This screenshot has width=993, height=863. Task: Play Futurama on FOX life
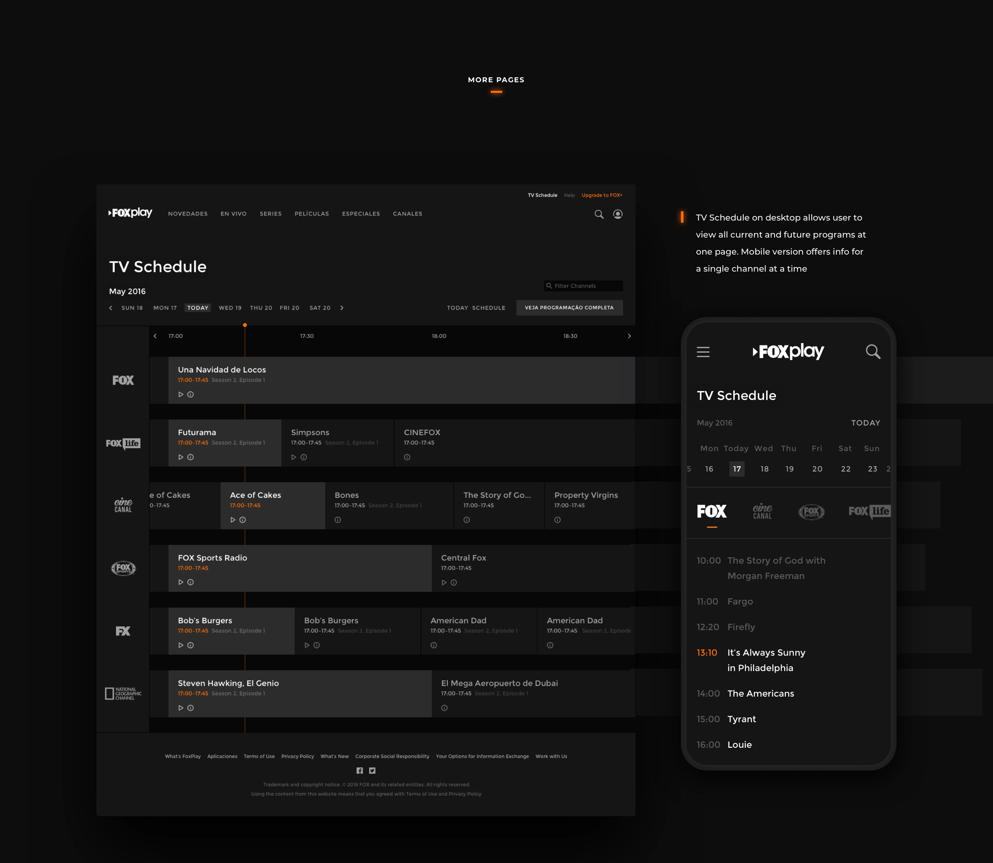(181, 457)
